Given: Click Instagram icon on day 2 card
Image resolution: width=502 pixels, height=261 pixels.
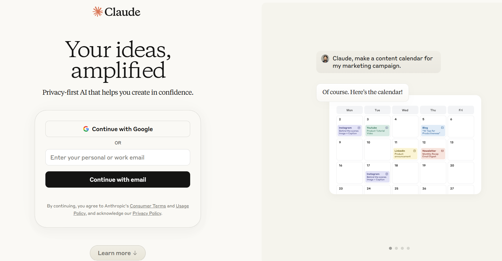Looking at the screenshot, I should pos(359,128).
